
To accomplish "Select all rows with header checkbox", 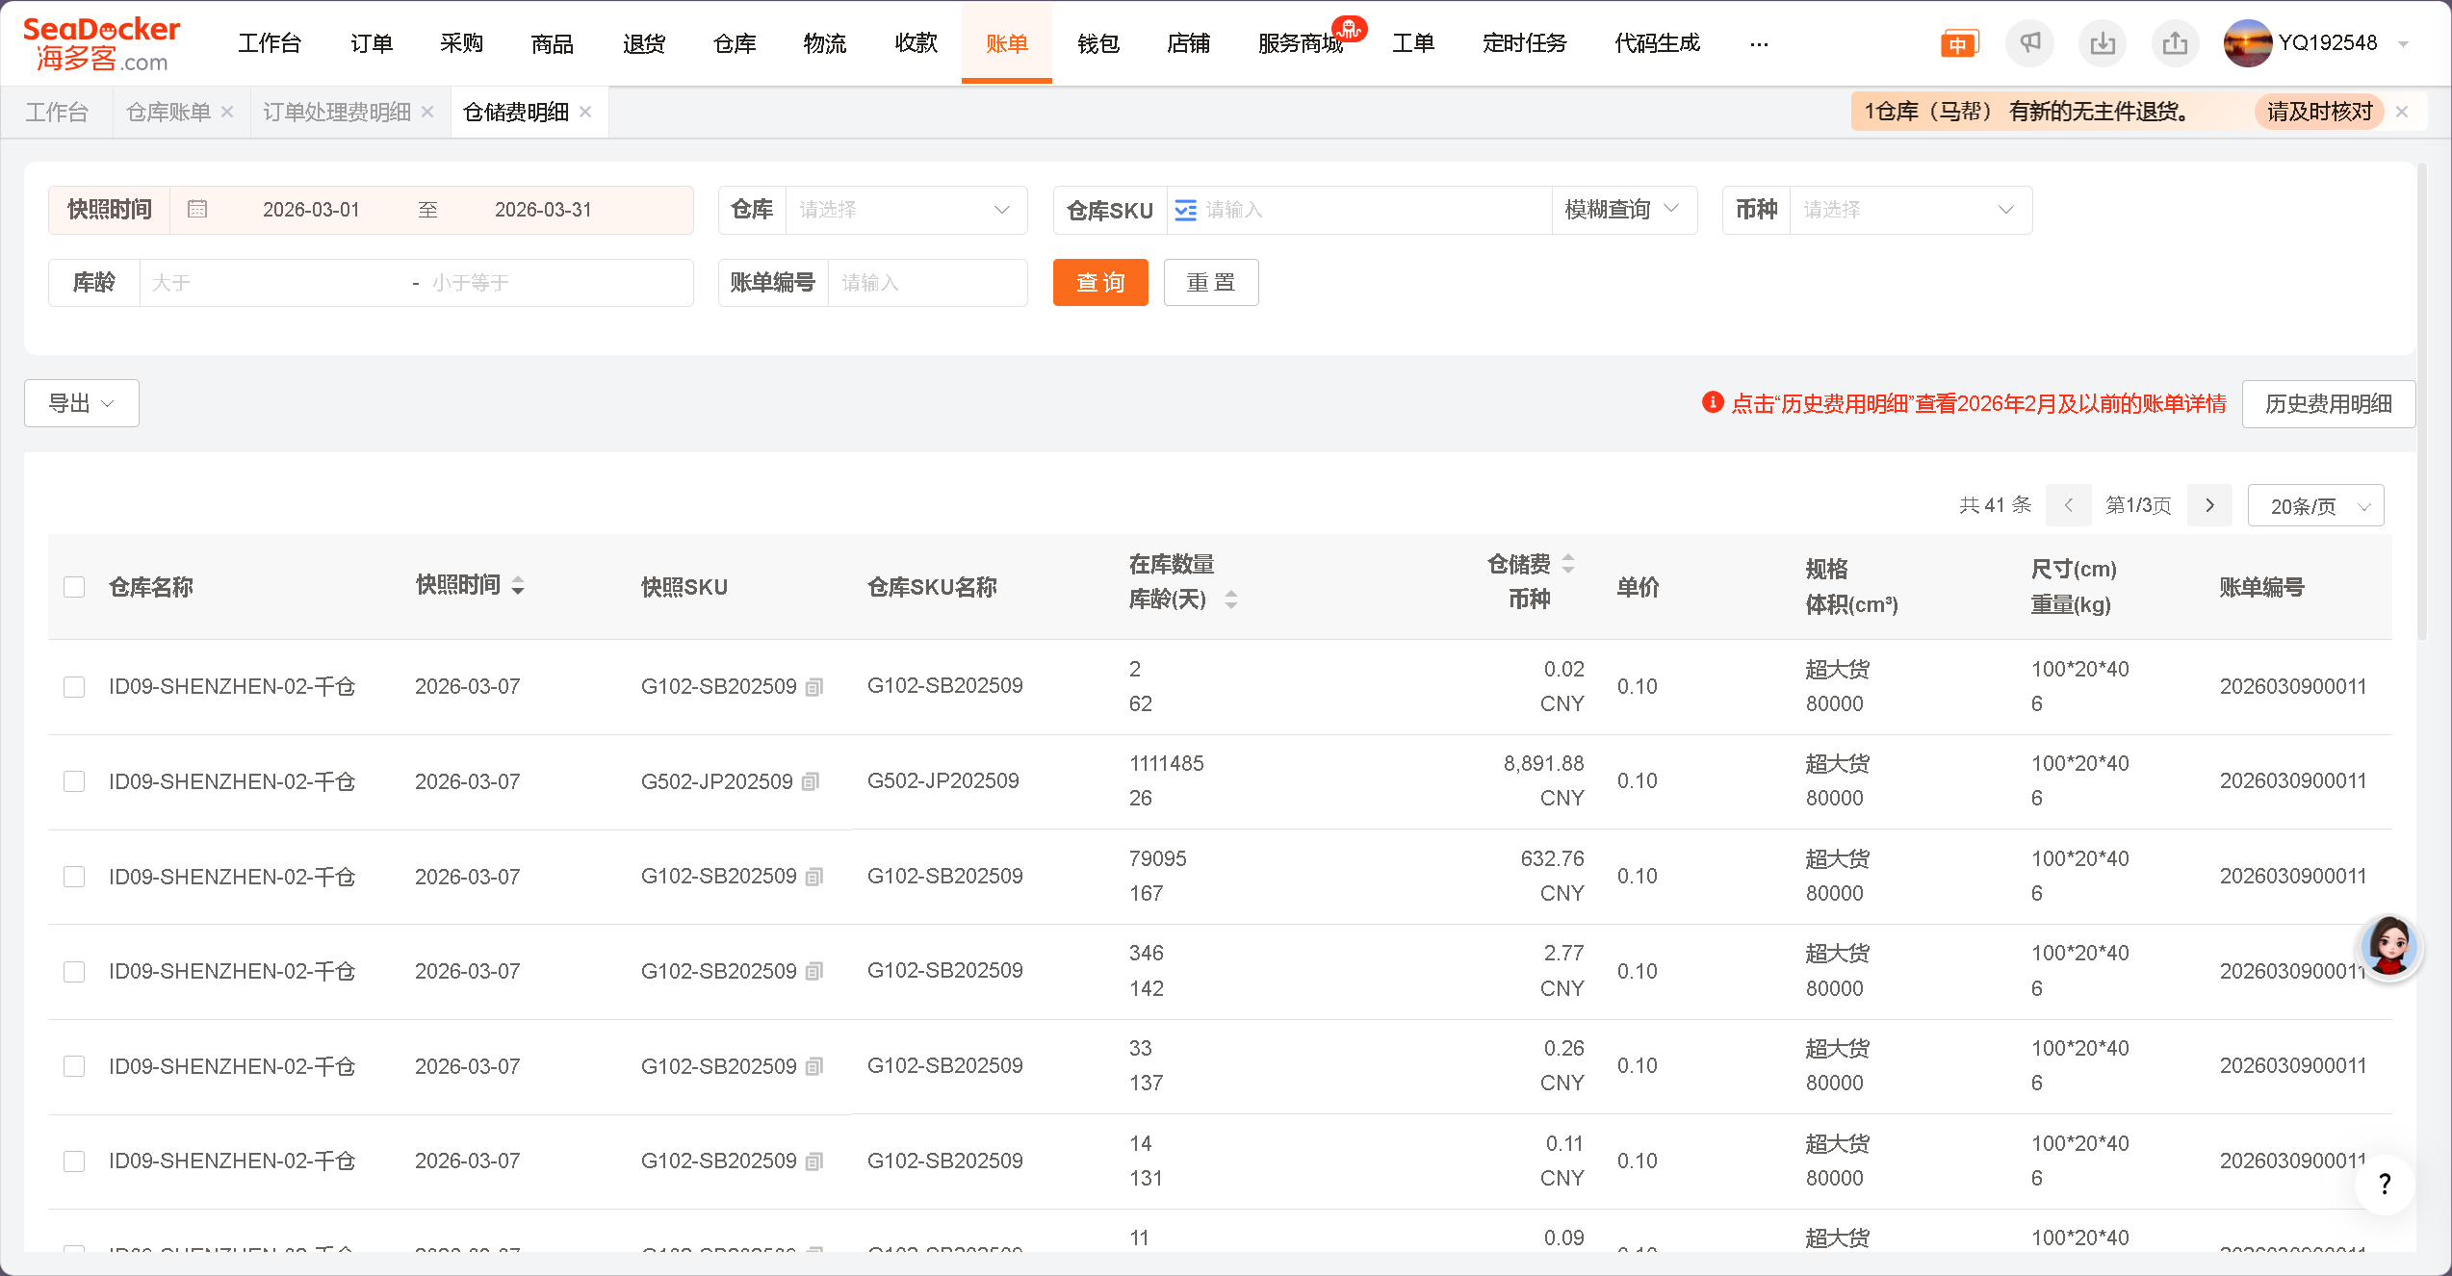I will coord(74,587).
